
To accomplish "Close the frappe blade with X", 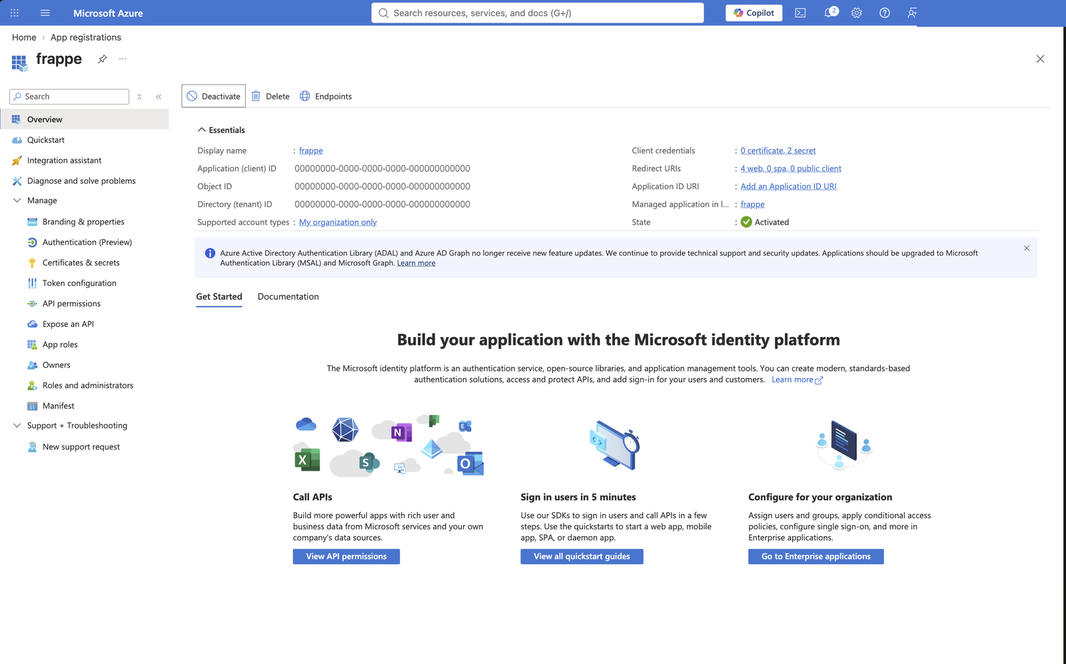I will point(1040,59).
